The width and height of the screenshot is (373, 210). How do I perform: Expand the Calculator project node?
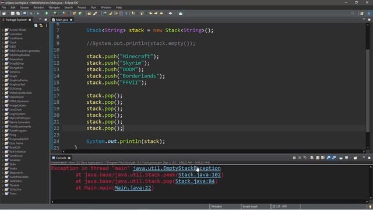pos(3,34)
